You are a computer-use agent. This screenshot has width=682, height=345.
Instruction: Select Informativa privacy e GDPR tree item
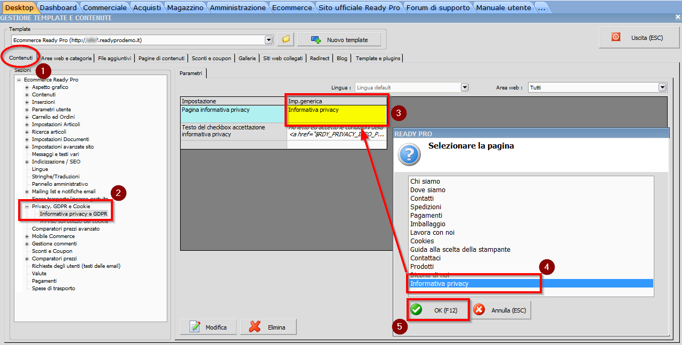click(74, 214)
